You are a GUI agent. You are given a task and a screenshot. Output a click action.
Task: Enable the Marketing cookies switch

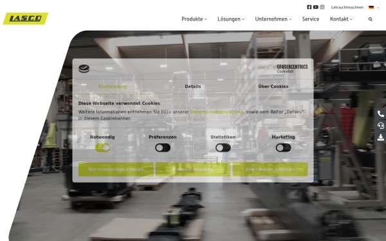283,148
